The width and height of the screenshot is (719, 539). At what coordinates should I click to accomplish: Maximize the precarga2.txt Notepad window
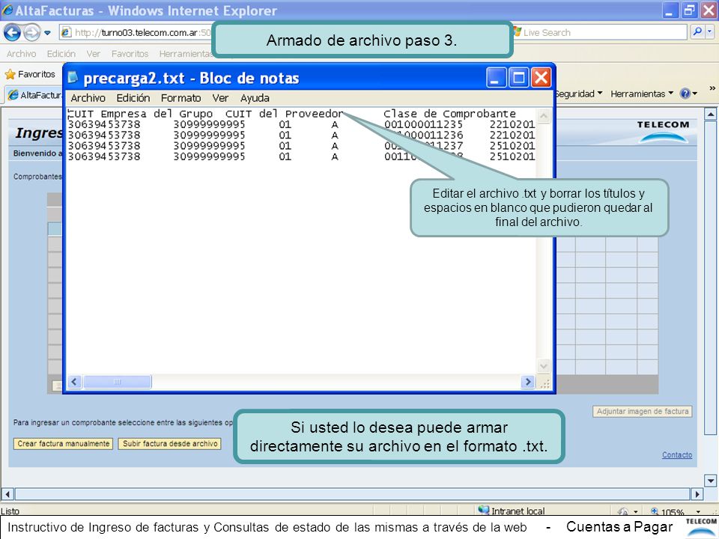coord(518,77)
